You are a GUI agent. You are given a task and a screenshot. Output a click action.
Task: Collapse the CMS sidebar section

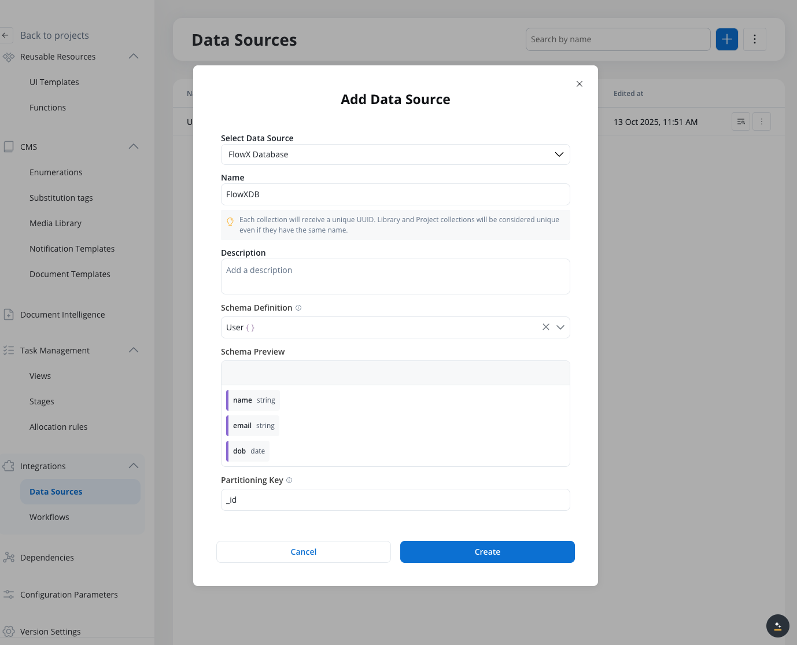(x=134, y=146)
